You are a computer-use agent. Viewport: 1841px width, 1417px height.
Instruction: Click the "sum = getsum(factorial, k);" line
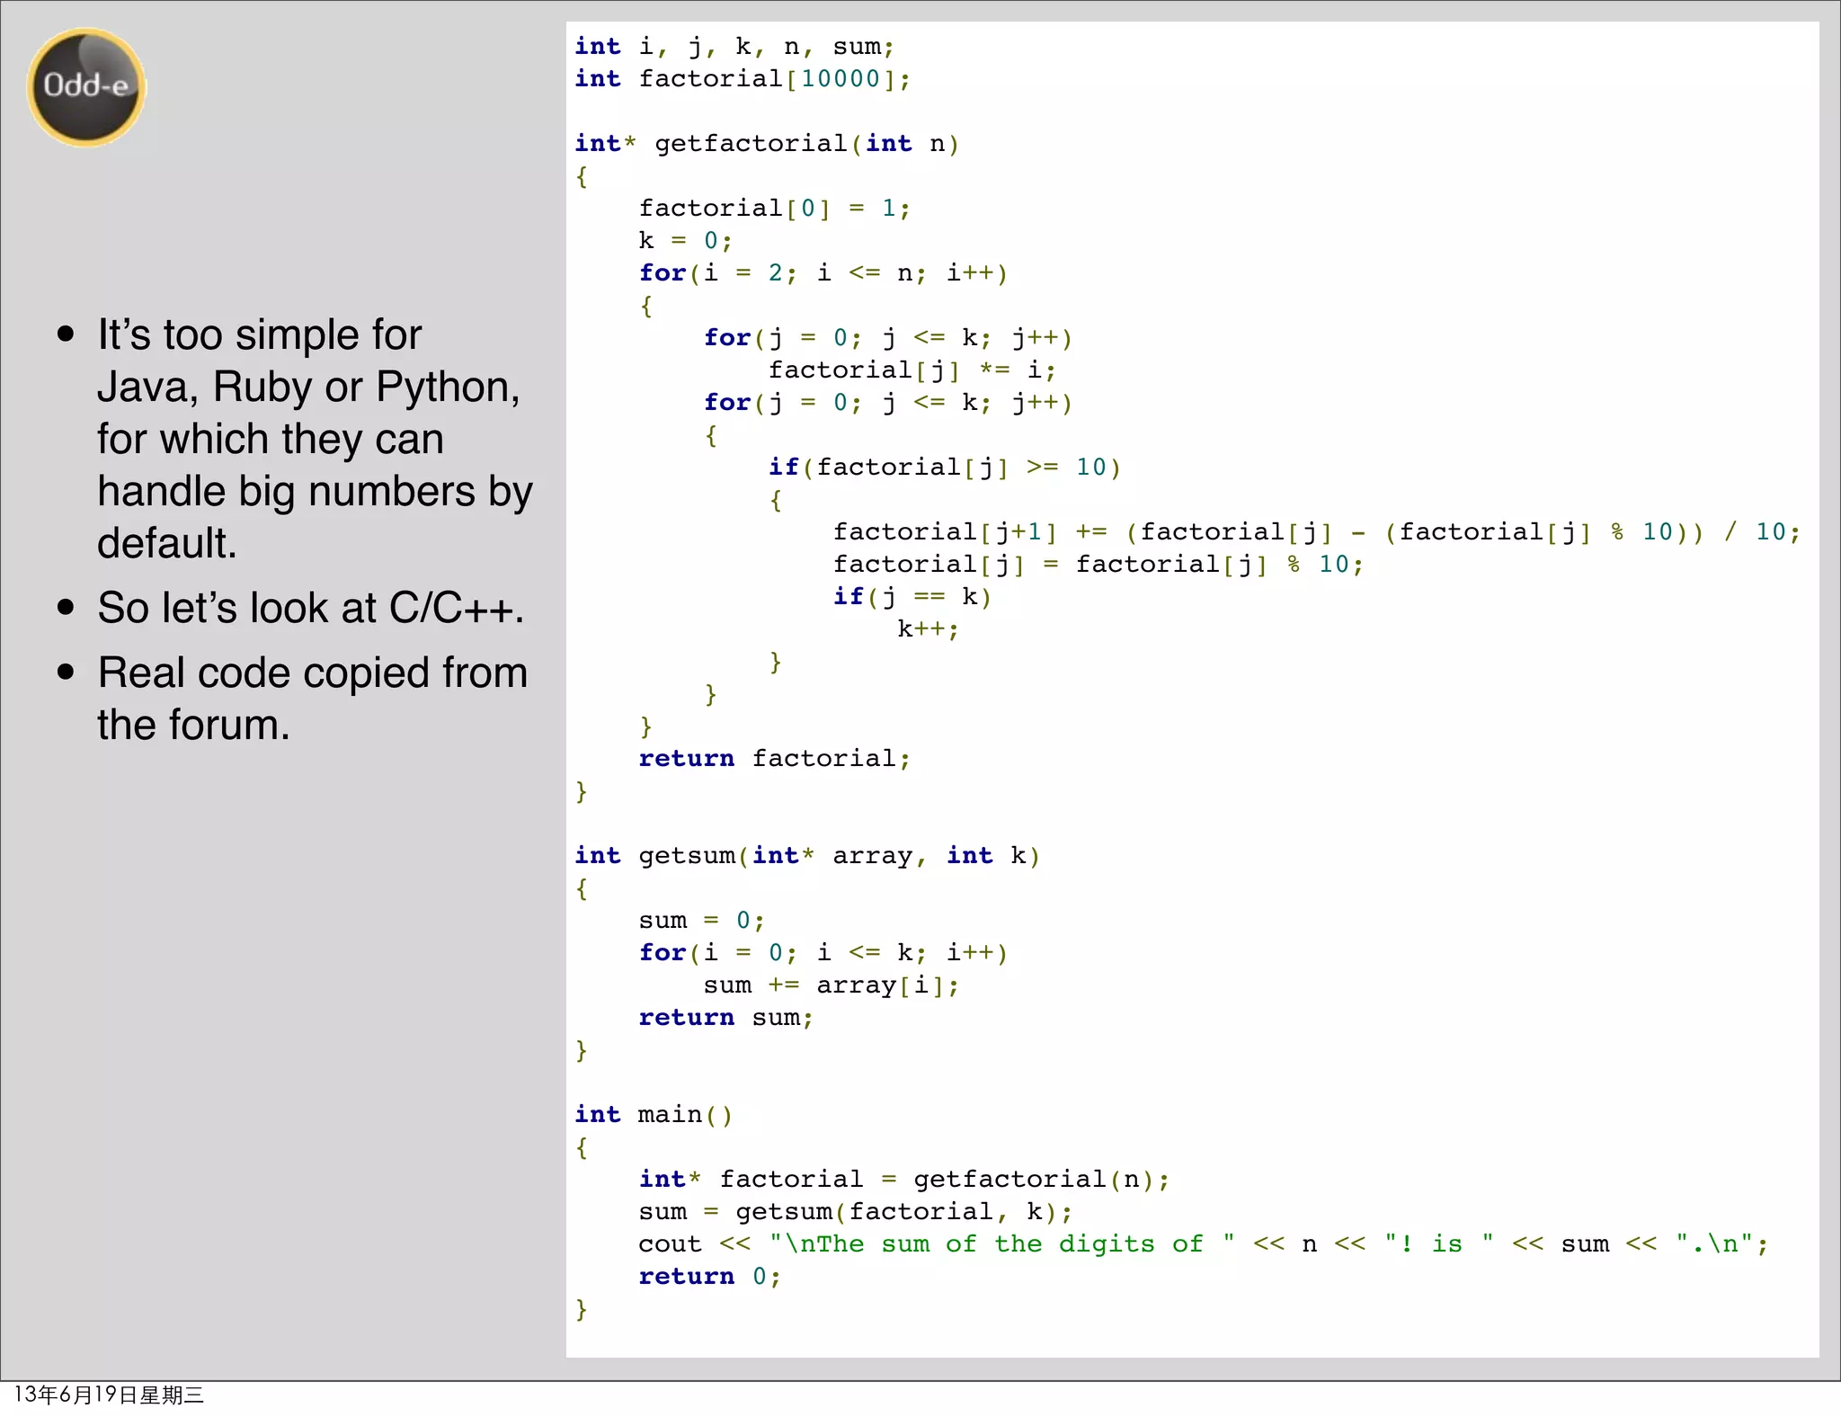coord(855,1212)
